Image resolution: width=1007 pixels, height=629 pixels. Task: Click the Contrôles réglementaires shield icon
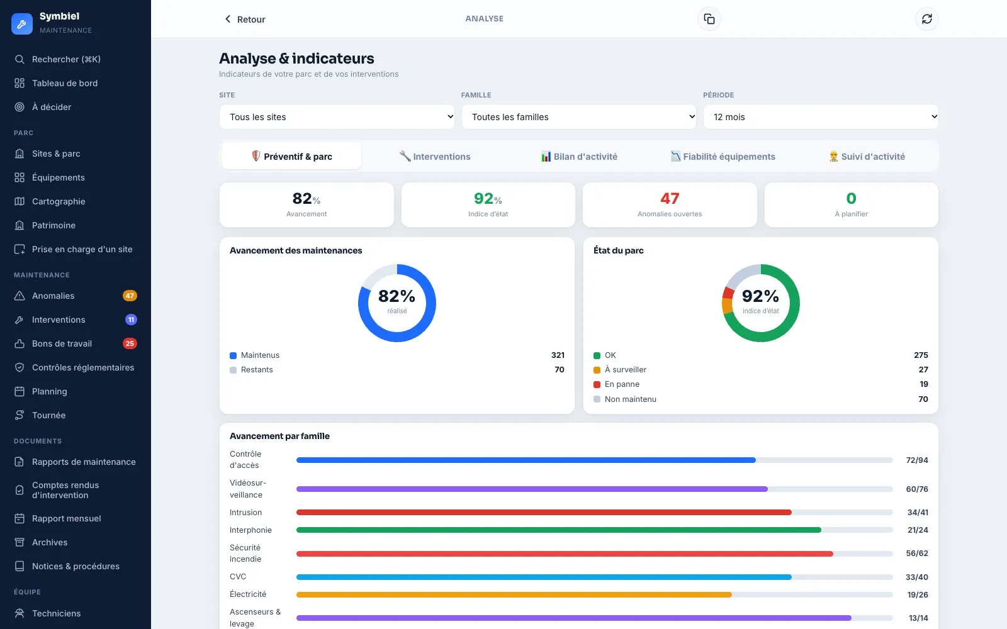click(20, 367)
